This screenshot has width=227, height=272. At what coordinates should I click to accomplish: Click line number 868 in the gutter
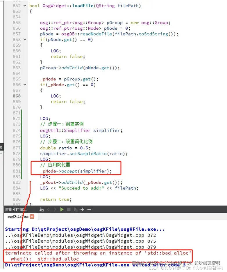click(17, 96)
